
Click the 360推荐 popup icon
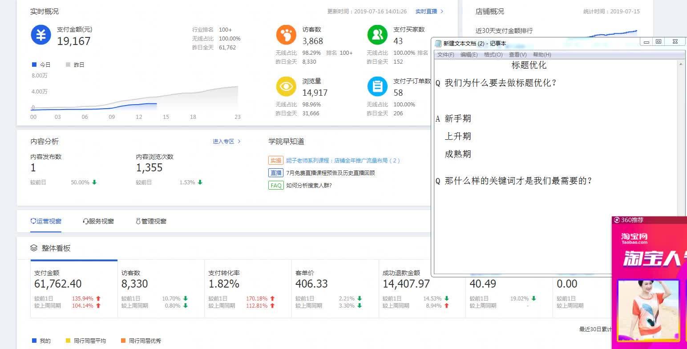click(617, 220)
